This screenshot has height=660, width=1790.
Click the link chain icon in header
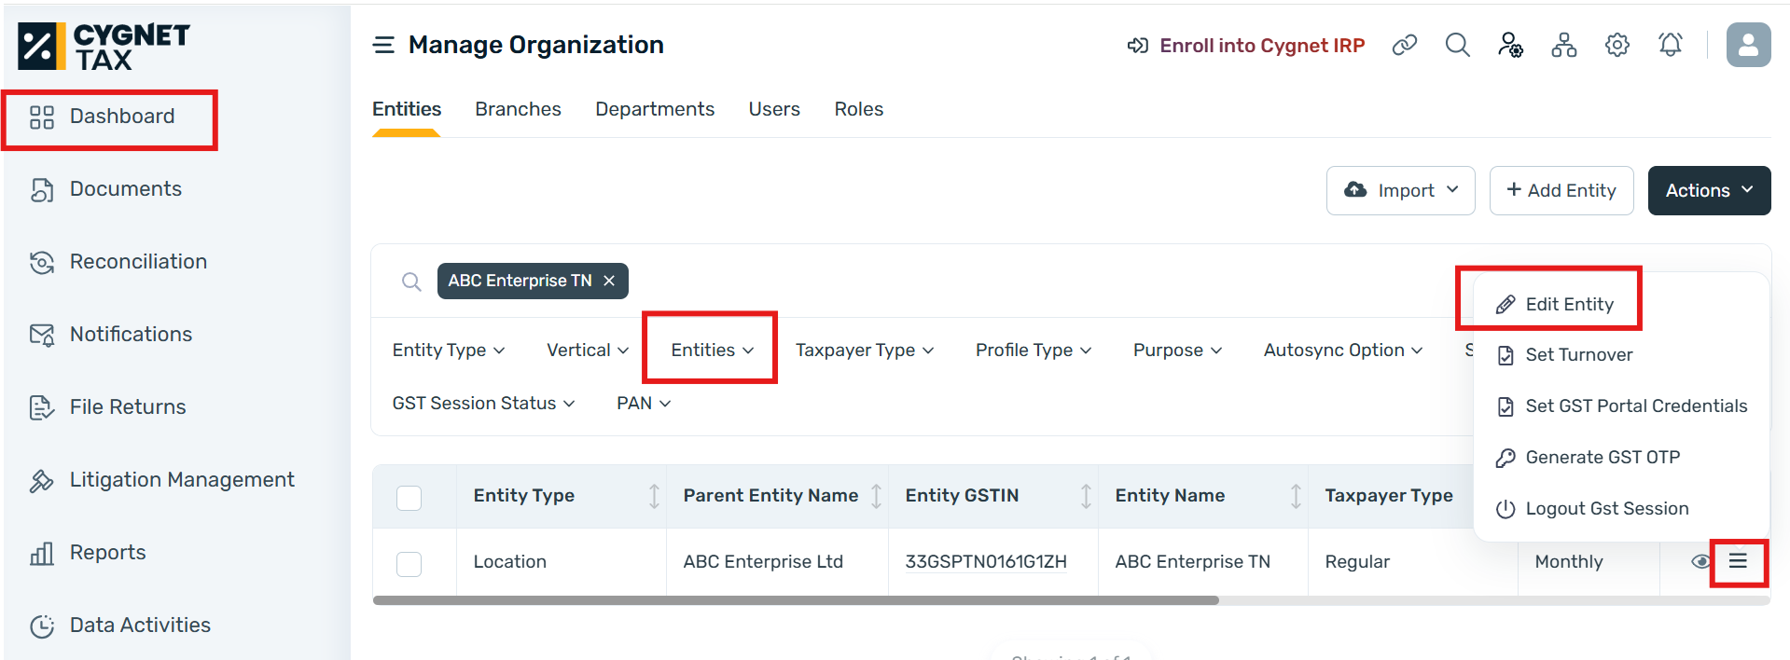pos(1404,45)
